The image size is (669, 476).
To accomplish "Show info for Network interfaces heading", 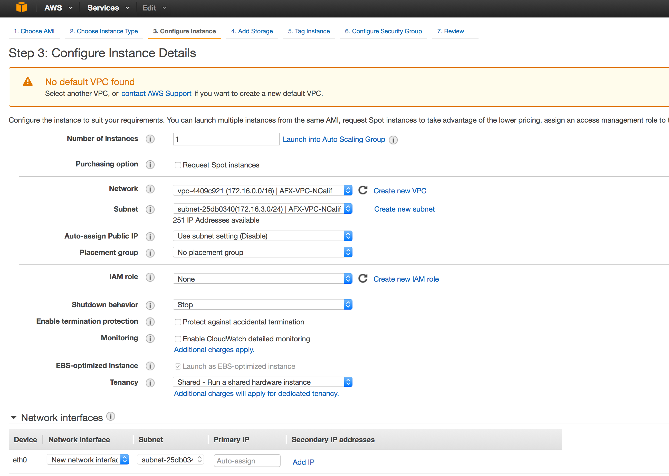I will tap(111, 416).
